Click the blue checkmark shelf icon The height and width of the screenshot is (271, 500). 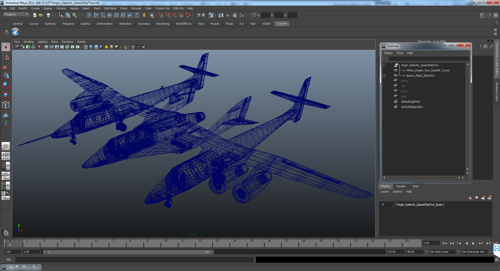point(15,32)
